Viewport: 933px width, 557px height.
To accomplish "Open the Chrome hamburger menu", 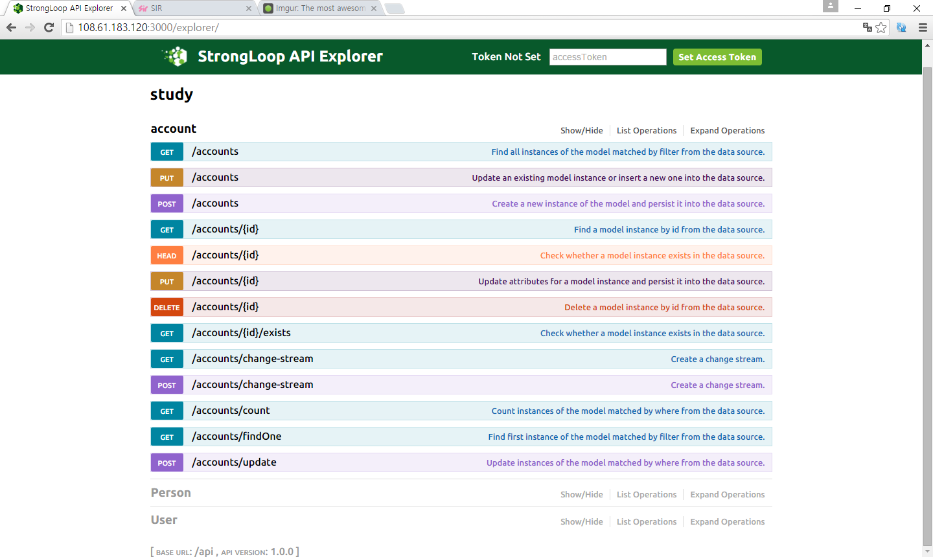I will point(923,27).
